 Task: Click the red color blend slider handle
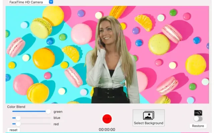pos(18,124)
